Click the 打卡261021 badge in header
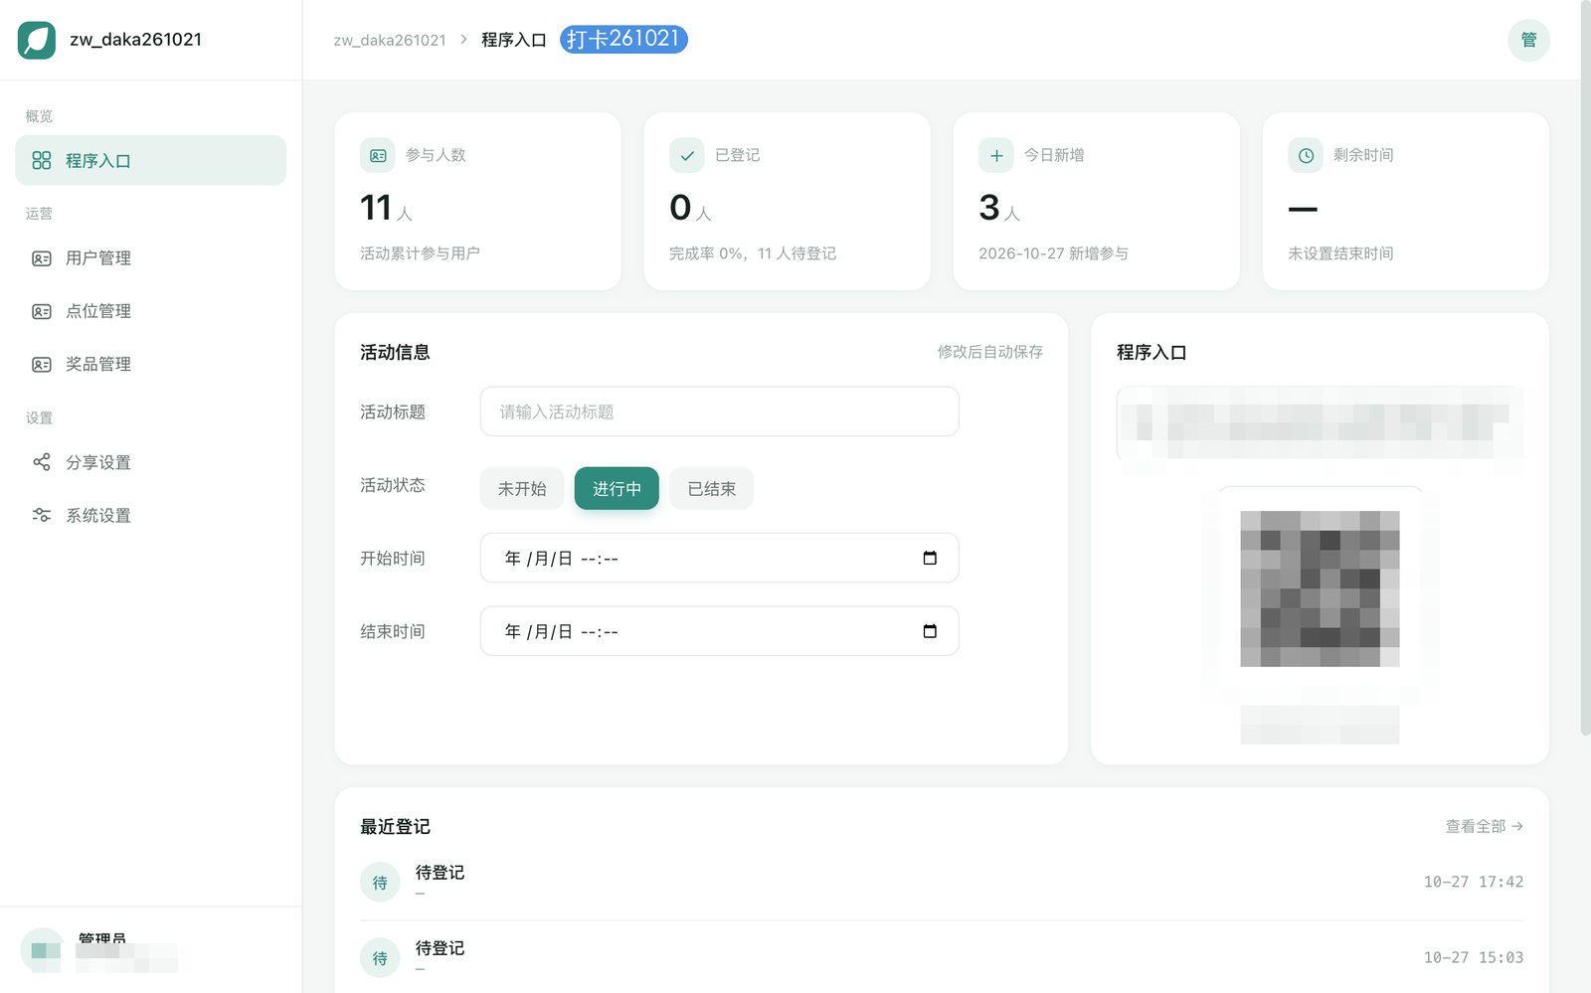The image size is (1591, 993). click(x=623, y=39)
